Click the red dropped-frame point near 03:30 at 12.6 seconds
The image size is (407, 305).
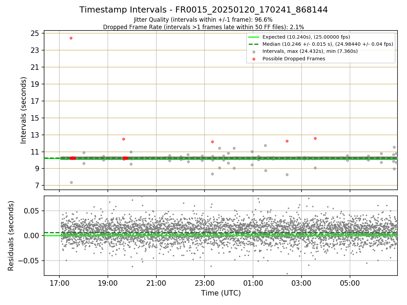(x=315, y=138)
